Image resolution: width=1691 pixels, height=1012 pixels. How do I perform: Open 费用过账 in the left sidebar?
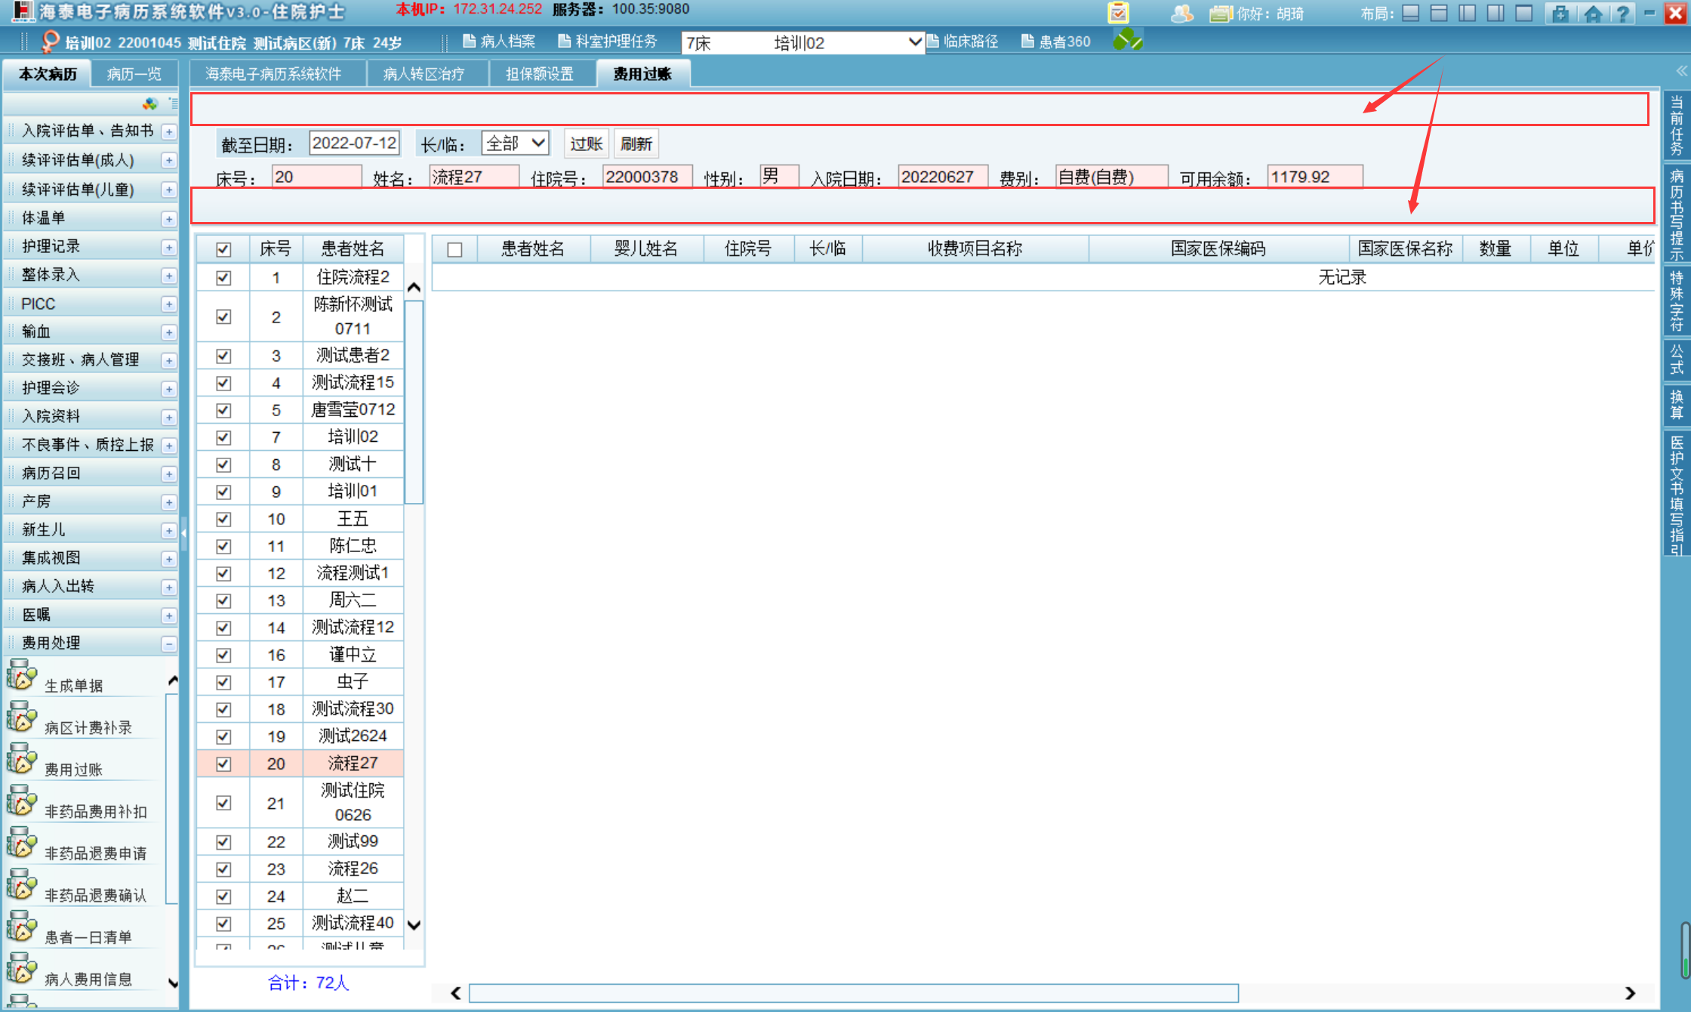pyautogui.click(x=73, y=769)
